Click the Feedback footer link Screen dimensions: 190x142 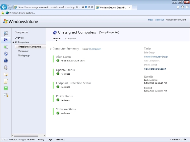click(x=60, y=139)
